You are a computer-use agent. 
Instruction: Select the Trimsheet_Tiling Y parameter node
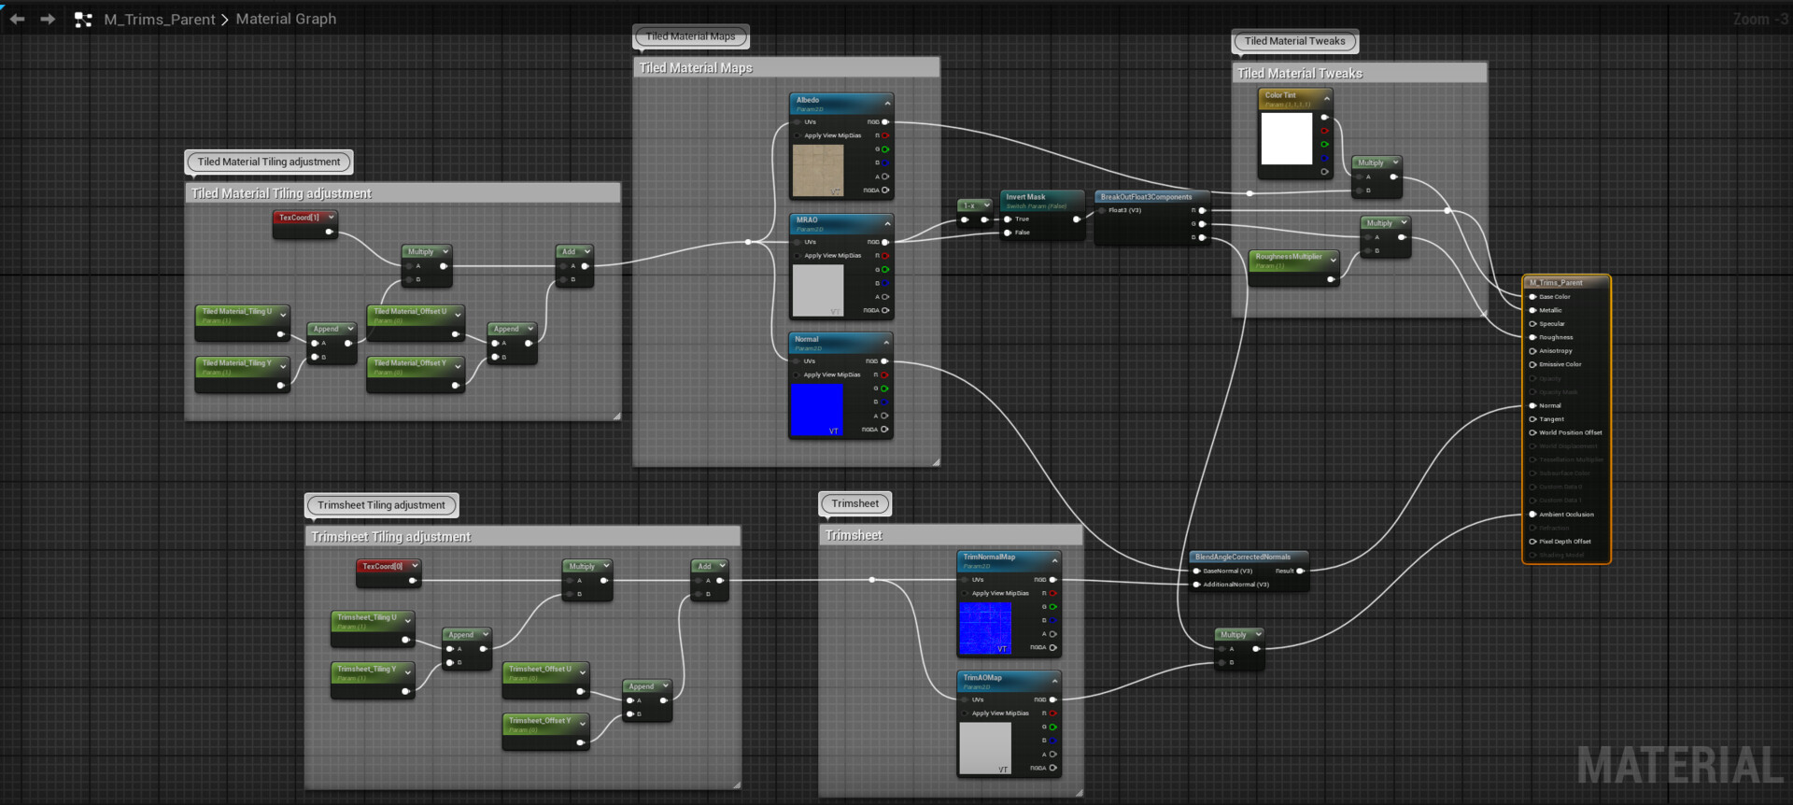[x=373, y=680]
